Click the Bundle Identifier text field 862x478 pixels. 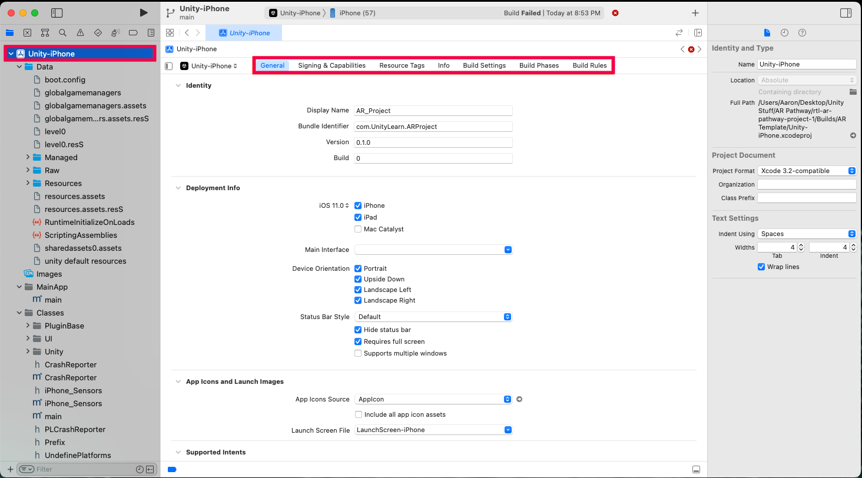[433, 127]
